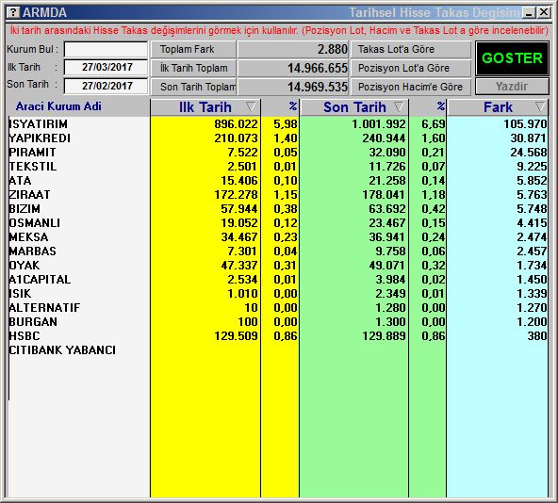
Task: Click Fark value 24.568
Action: (528, 153)
